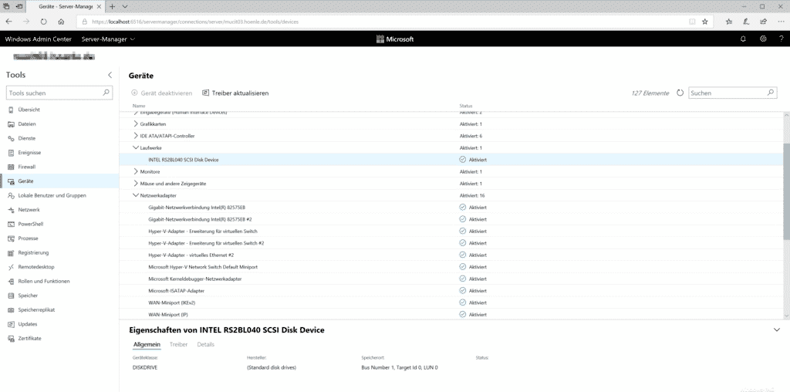Collapse the Laufwerke category
This screenshot has width=790, height=392.
[136, 147]
